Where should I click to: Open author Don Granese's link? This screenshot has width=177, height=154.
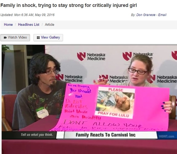pos(146,15)
